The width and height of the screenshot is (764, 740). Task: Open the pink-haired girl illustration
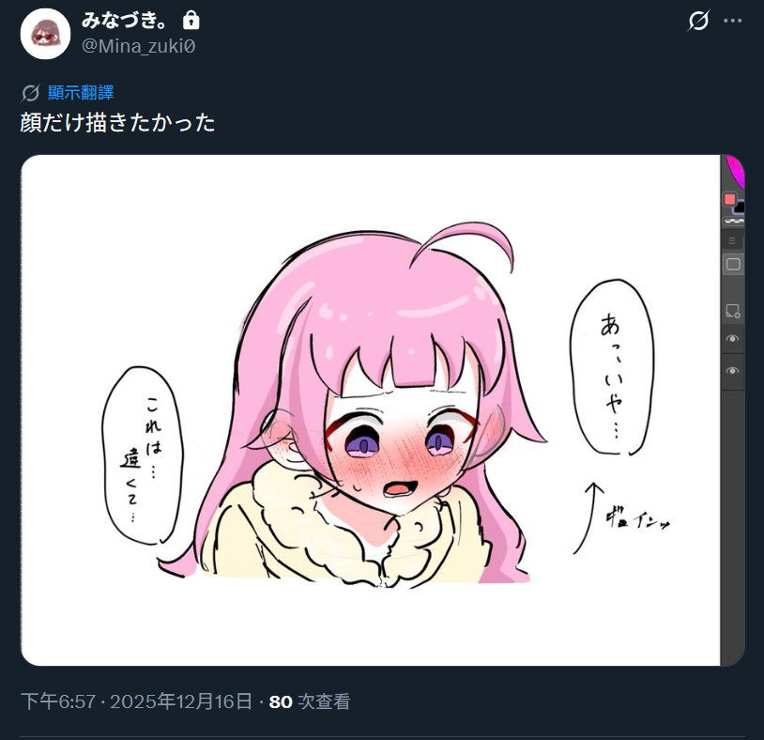pyautogui.click(x=371, y=410)
